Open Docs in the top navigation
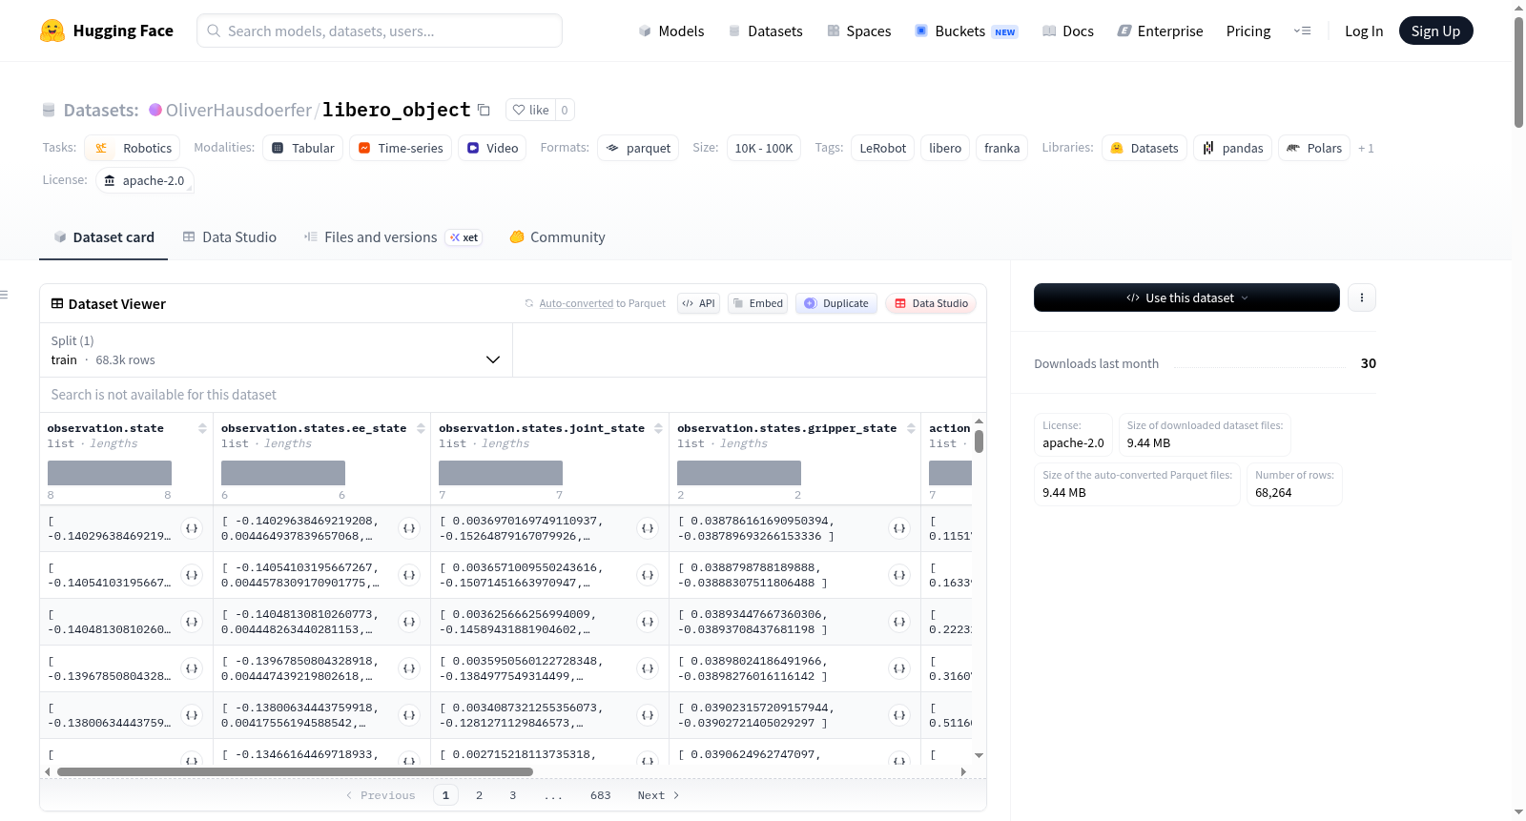Image resolution: width=1526 pixels, height=821 pixels. [x=1068, y=31]
